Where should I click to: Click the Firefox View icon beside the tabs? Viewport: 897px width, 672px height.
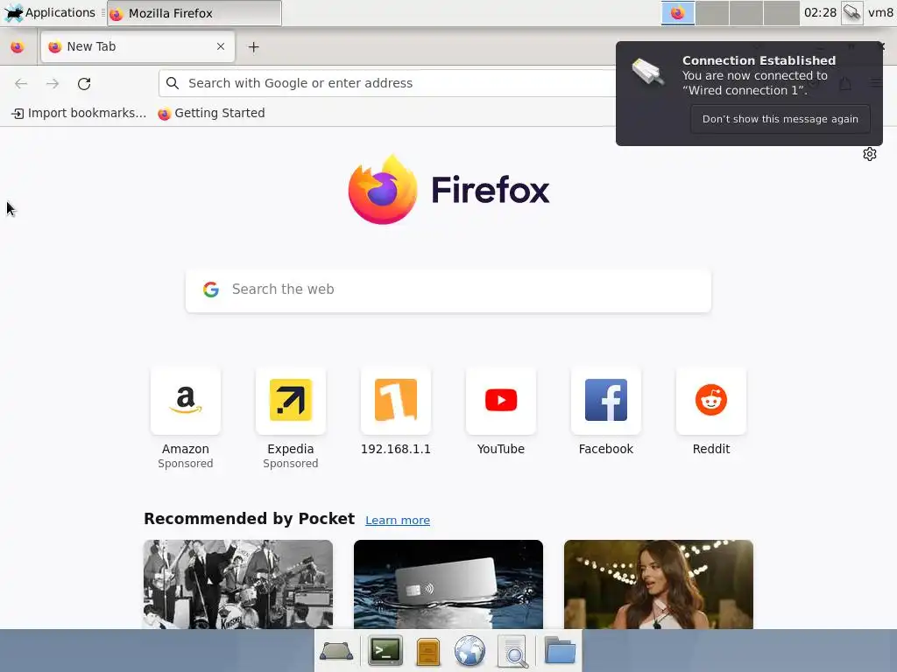[18, 47]
